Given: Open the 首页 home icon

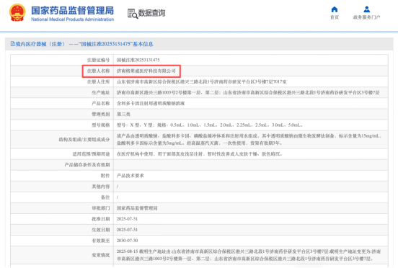Looking at the screenshot, I should 335,9.
